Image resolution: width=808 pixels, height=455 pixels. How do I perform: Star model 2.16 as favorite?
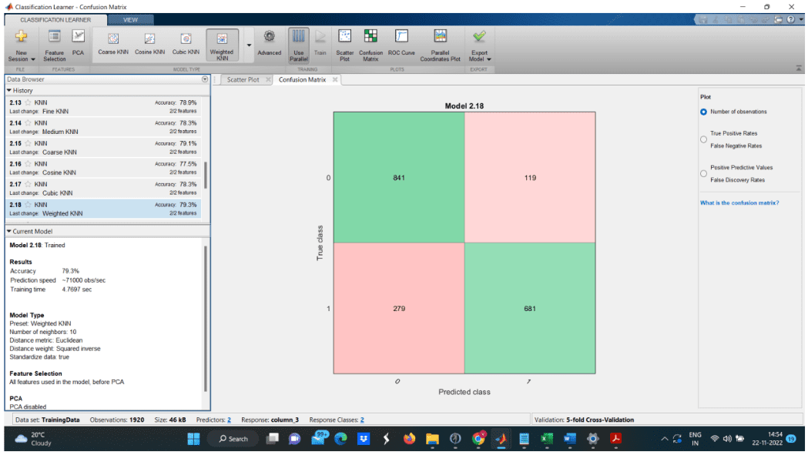pos(28,164)
